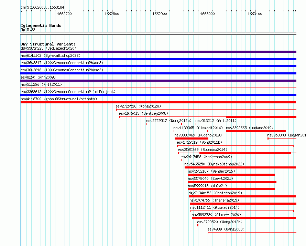Select nsv5578040 (Ebert2021) label
The image size is (306, 246).
pos(210,178)
